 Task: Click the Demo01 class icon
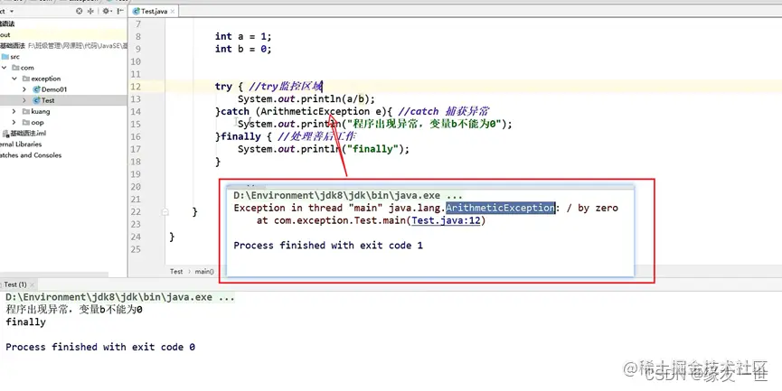pyautogui.click(x=36, y=89)
